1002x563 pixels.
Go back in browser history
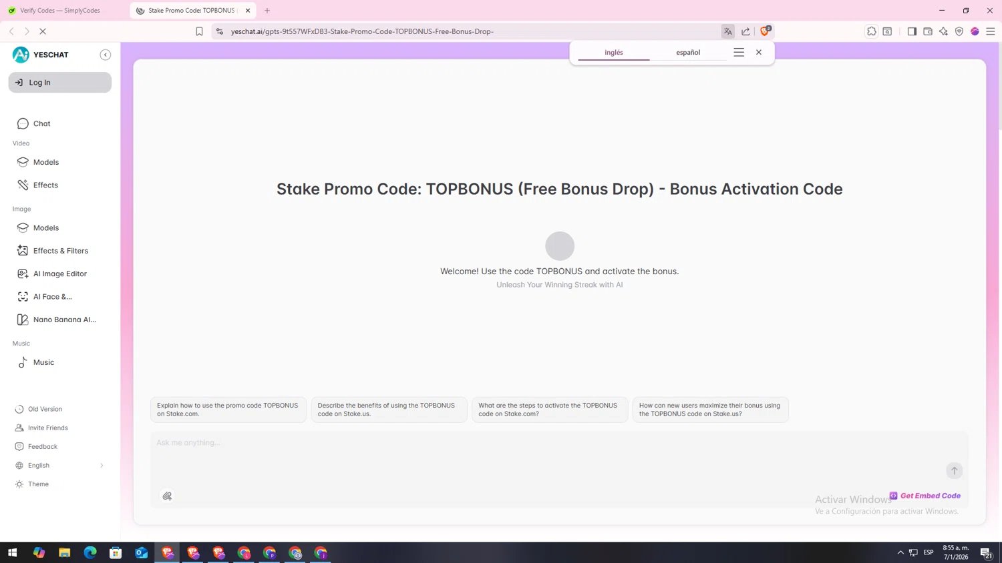tap(11, 31)
